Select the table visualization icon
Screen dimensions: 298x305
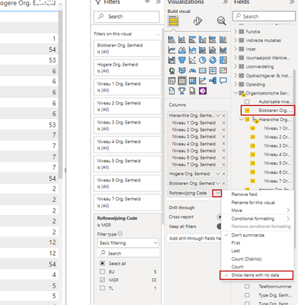tap(182, 81)
